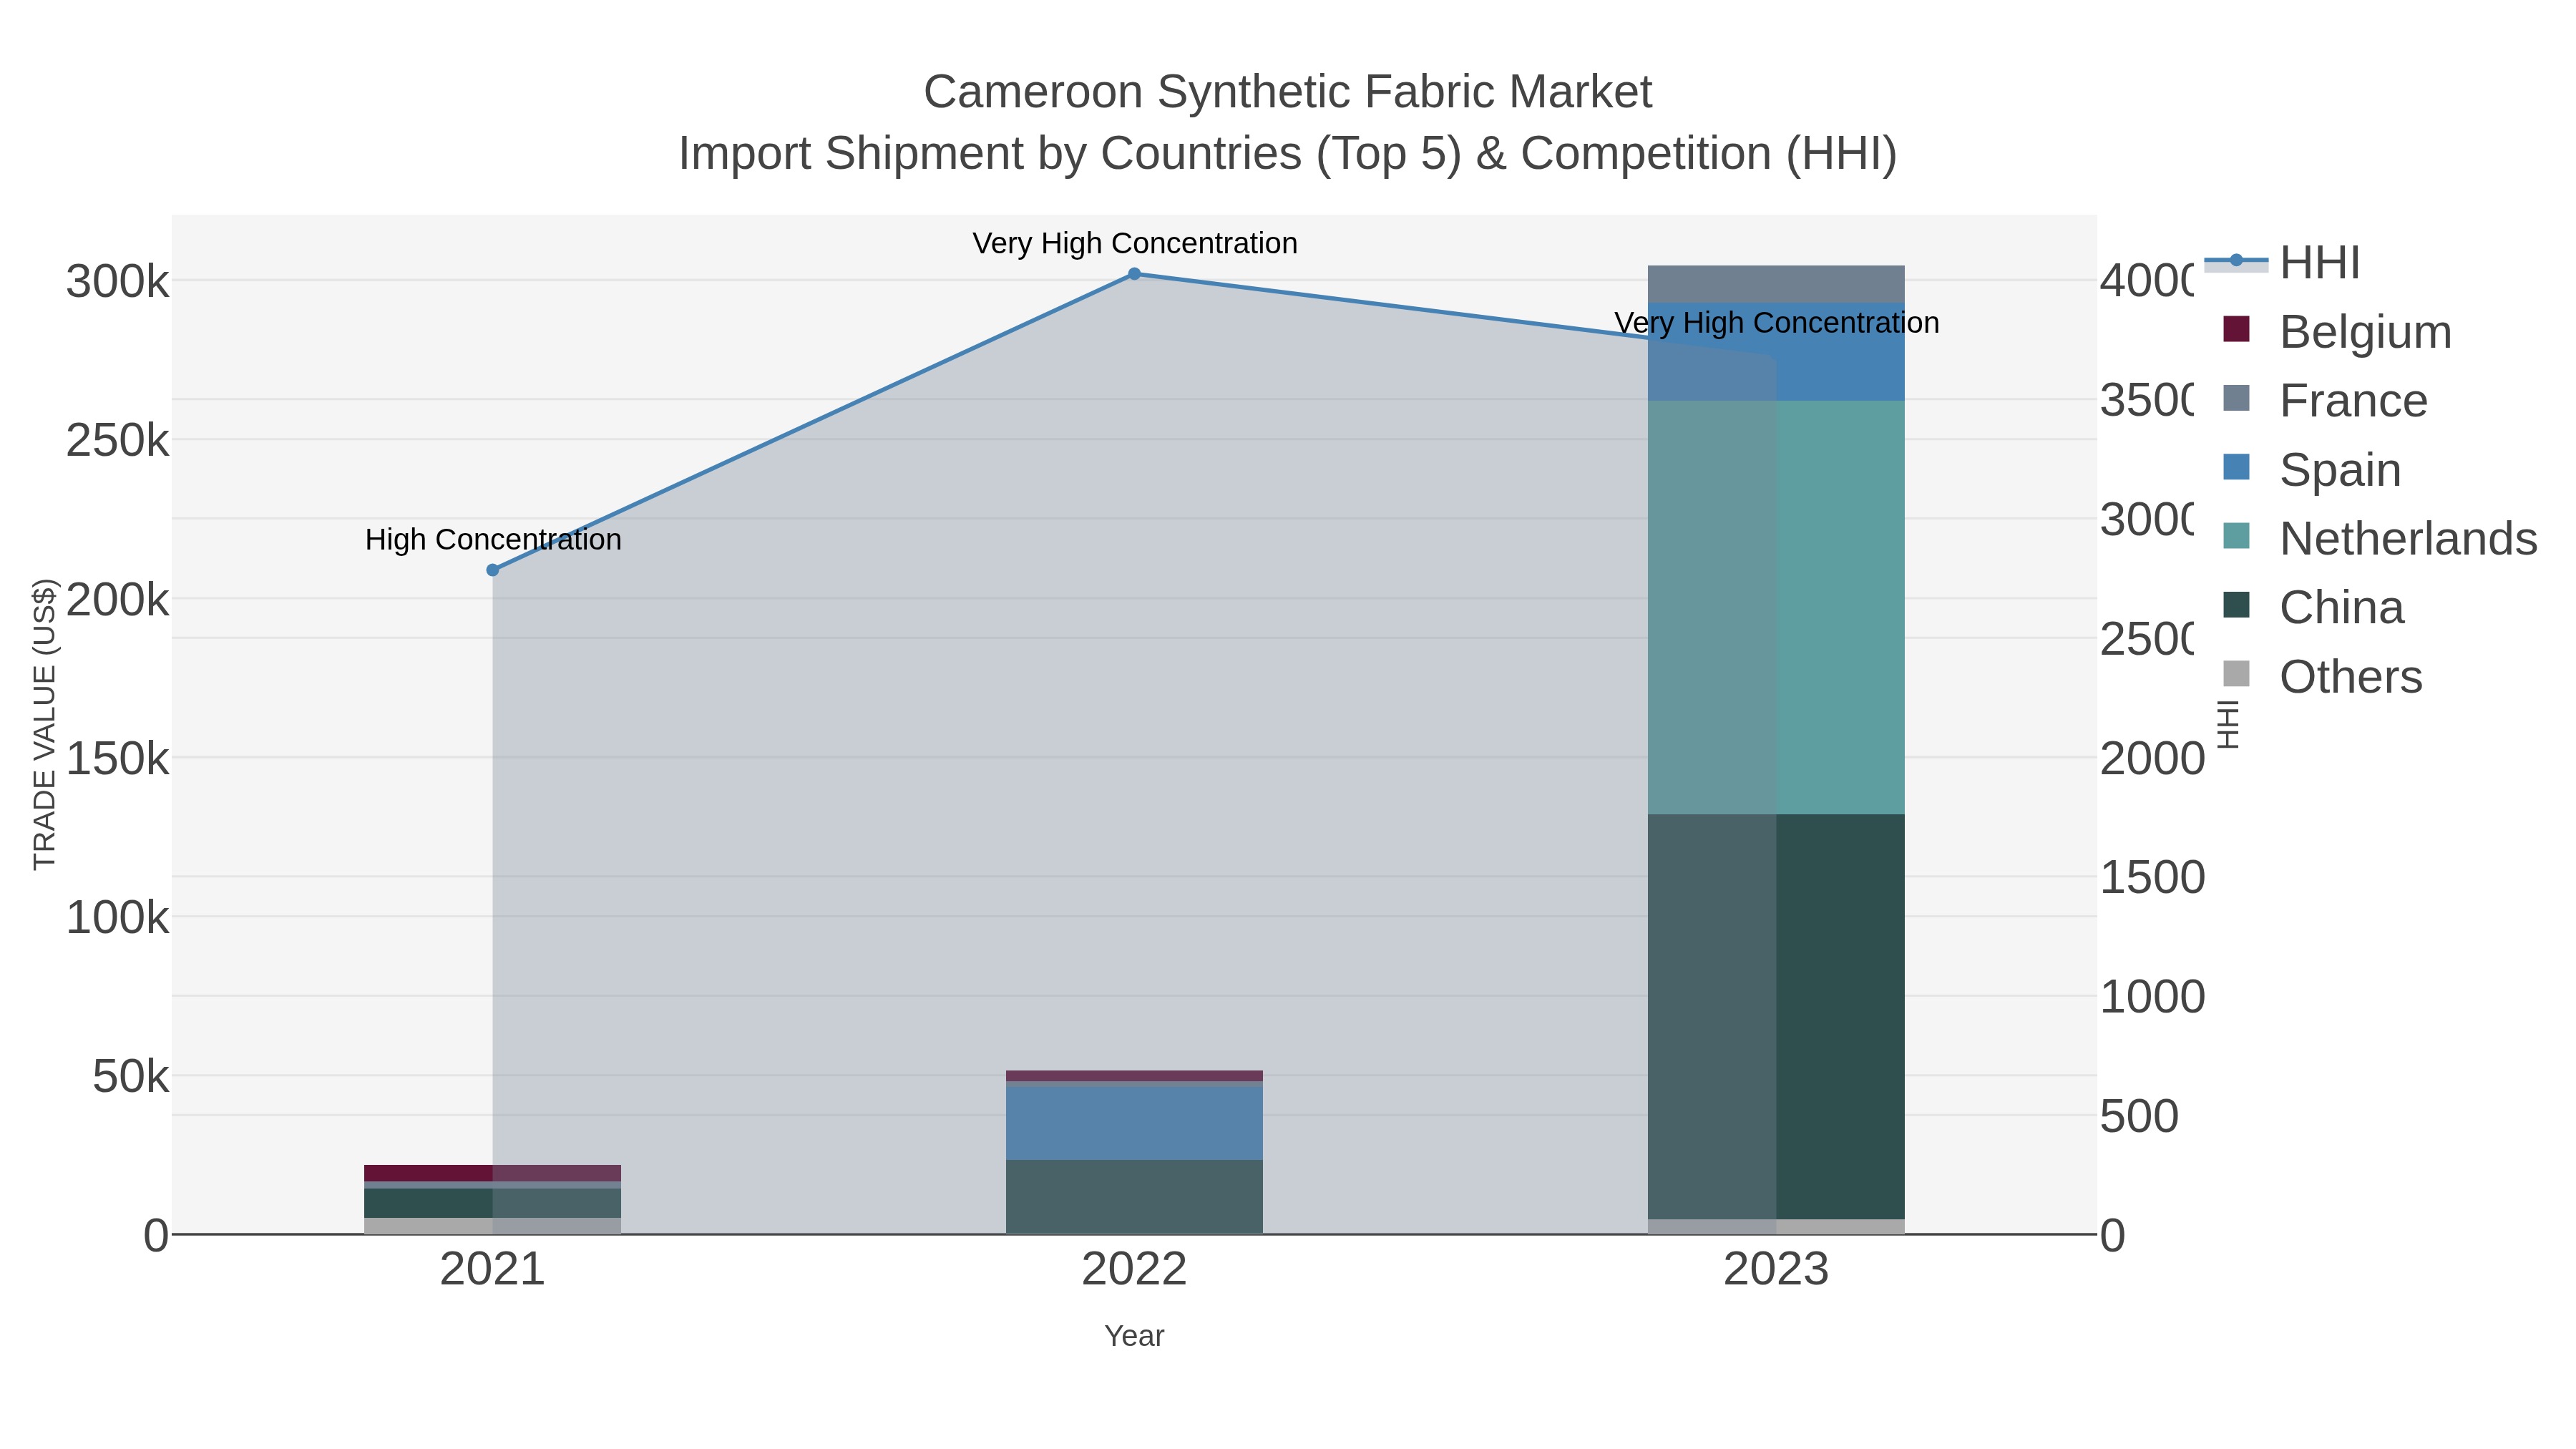Click the 200k y-axis tick
Viewport: 2576px width, 1449px height.
point(117,600)
